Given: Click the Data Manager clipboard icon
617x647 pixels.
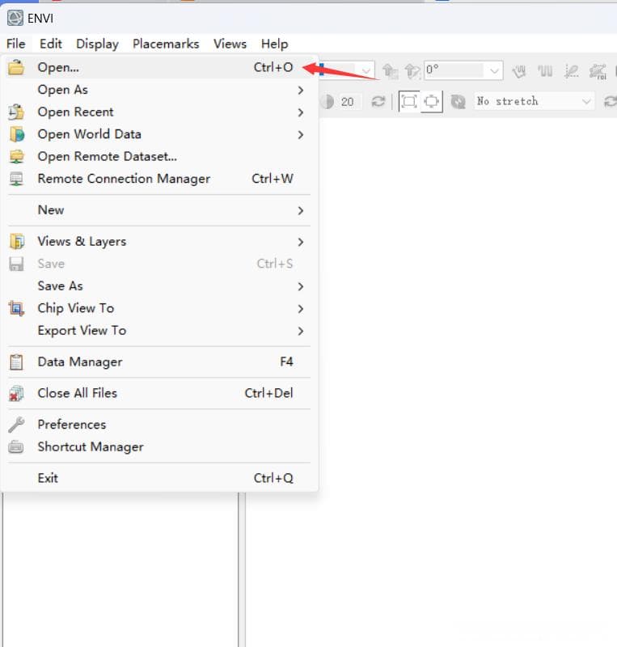Looking at the screenshot, I should tap(16, 362).
